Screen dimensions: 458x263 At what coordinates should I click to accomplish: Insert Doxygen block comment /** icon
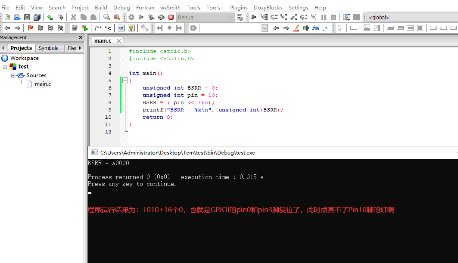click(x=98, y=28)
